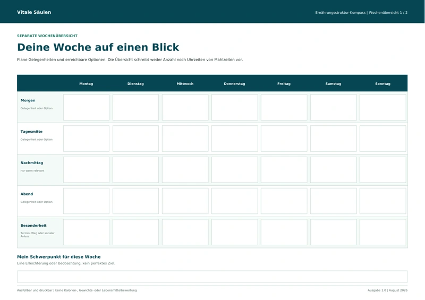The image size is (425, 300).
Task: Click the 'Sonntag' column header
Action: tap(382, 84)
